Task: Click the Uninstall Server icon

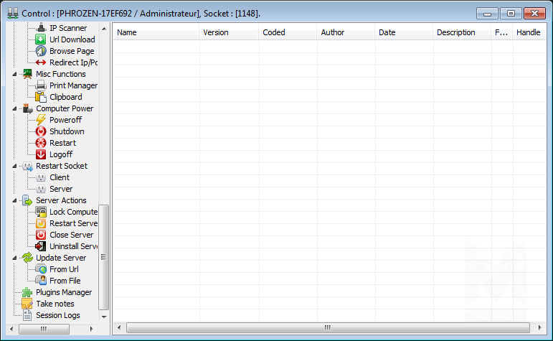Action: [x=41, y=246]
